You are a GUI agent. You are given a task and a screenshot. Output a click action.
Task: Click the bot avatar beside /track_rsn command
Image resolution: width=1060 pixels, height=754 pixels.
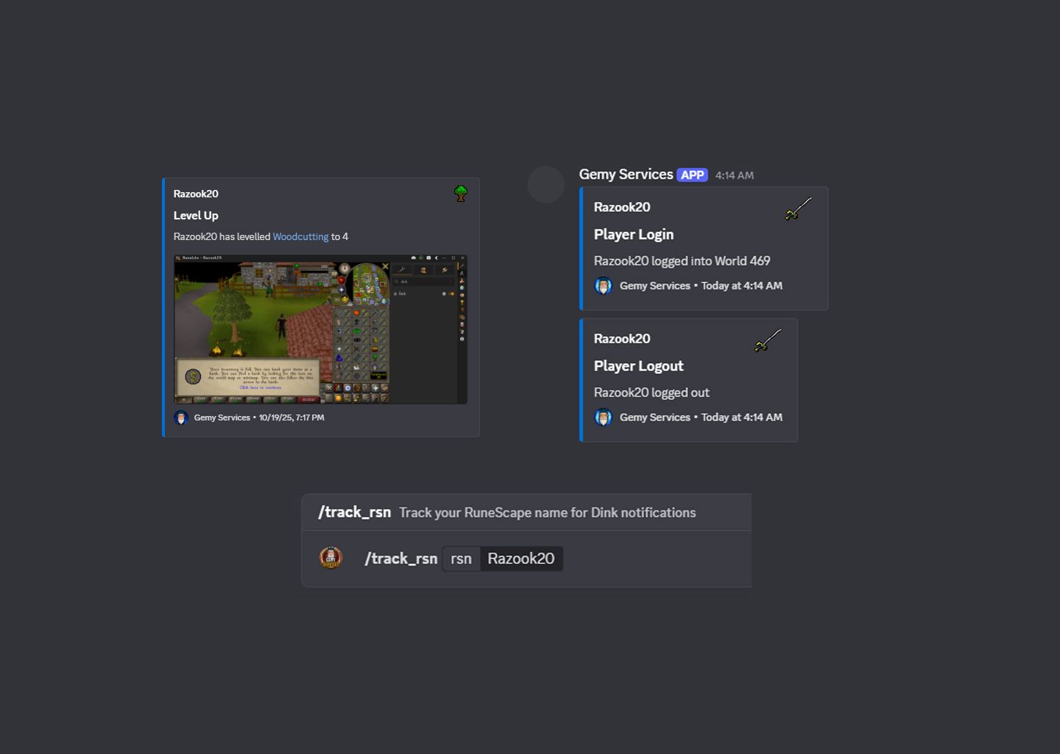click(x=331, y=557)
